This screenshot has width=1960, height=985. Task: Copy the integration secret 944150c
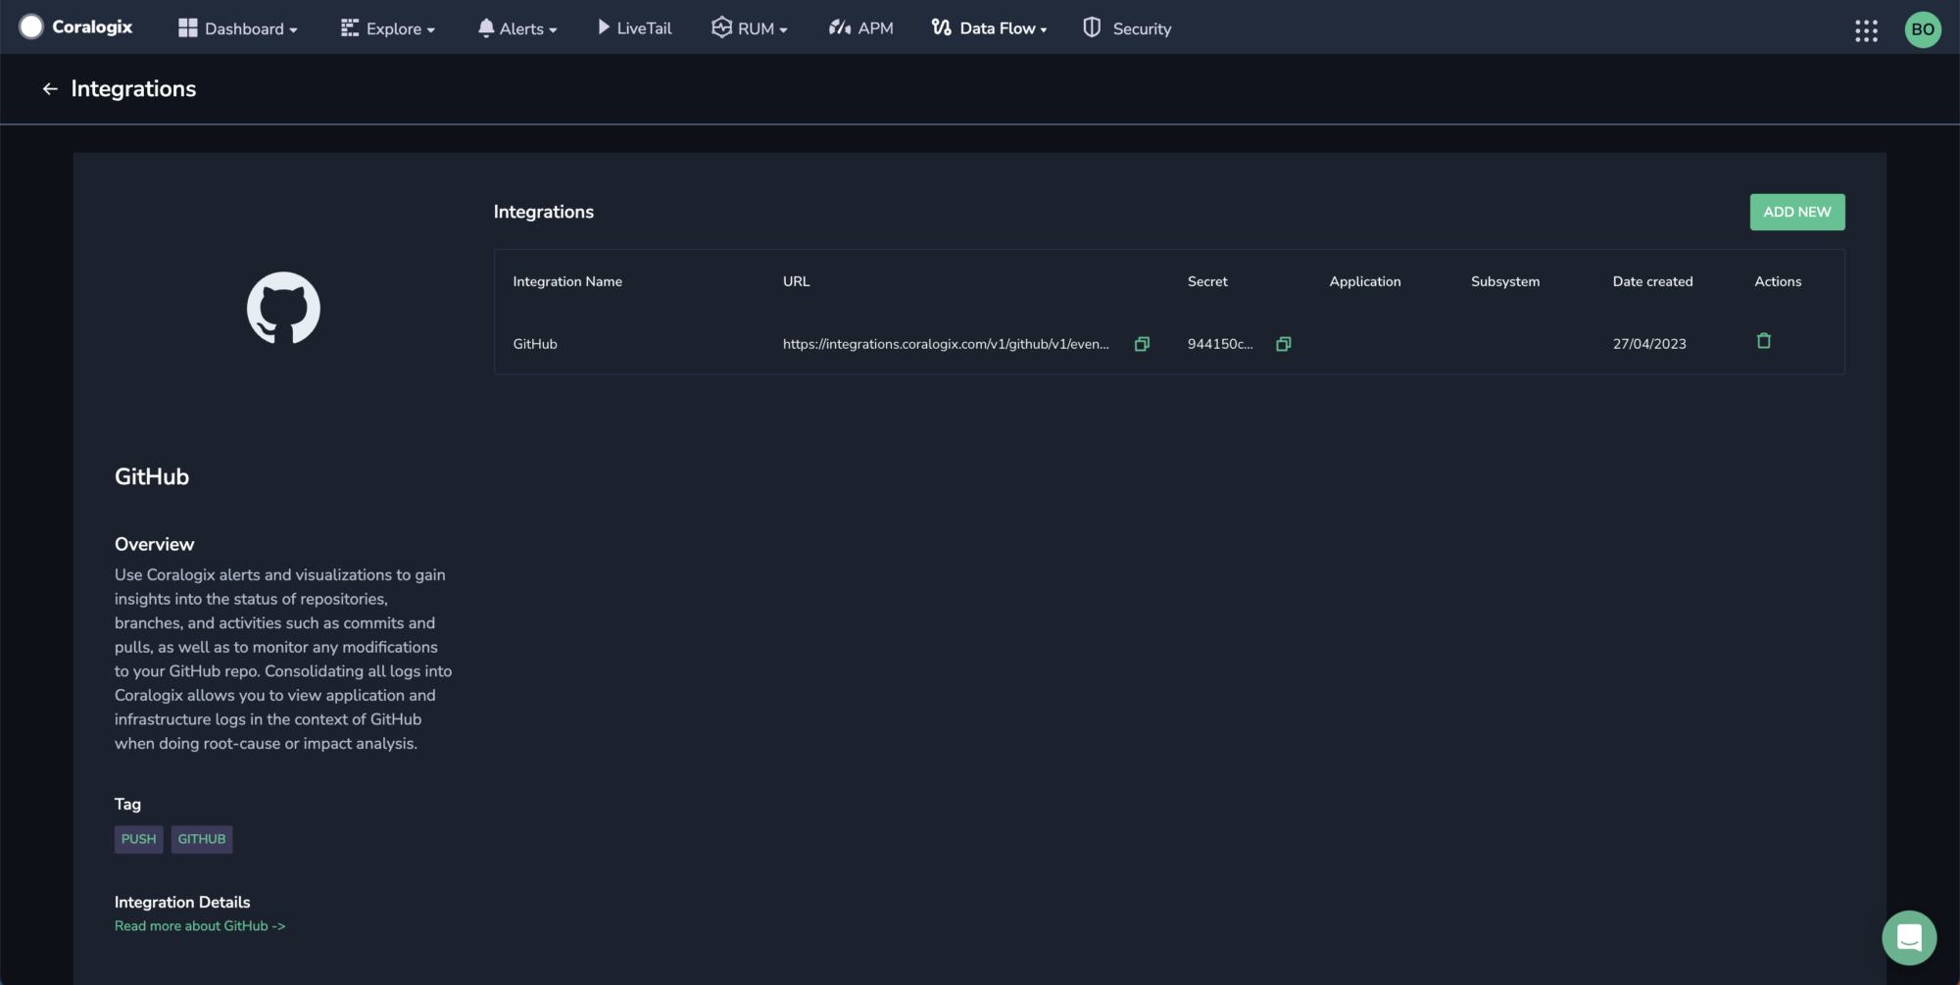(1284, 344)
